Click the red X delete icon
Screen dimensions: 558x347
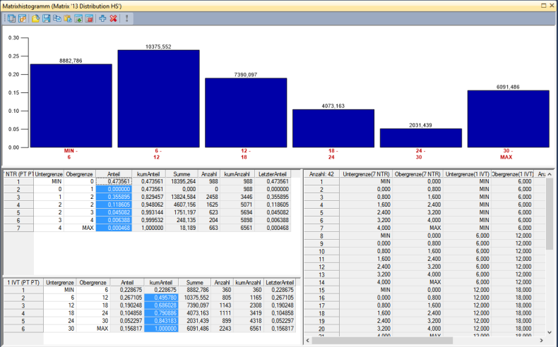point(113,18)
